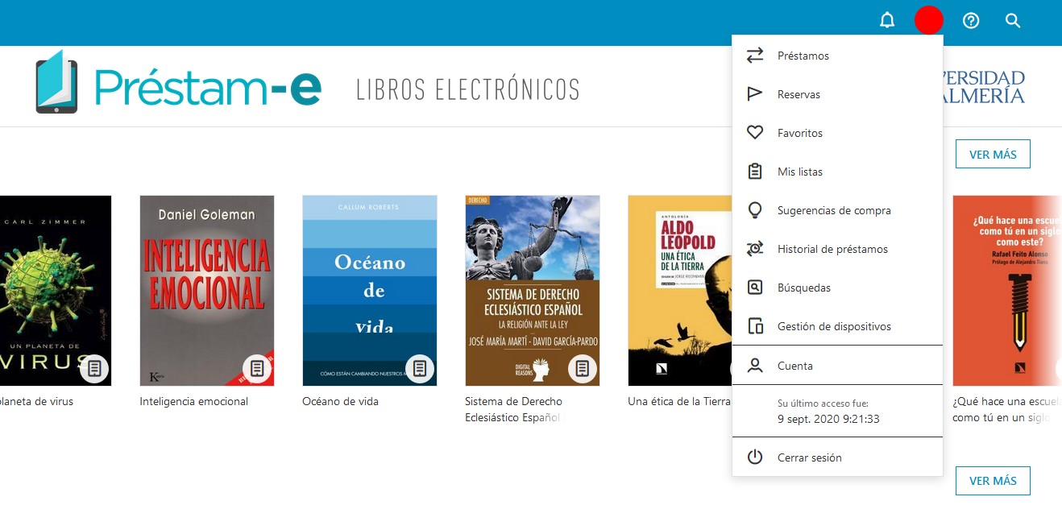Click the Inteligencia emocional title link
Viewport: 1062px width, 505px height.
[x=194, y=401]
